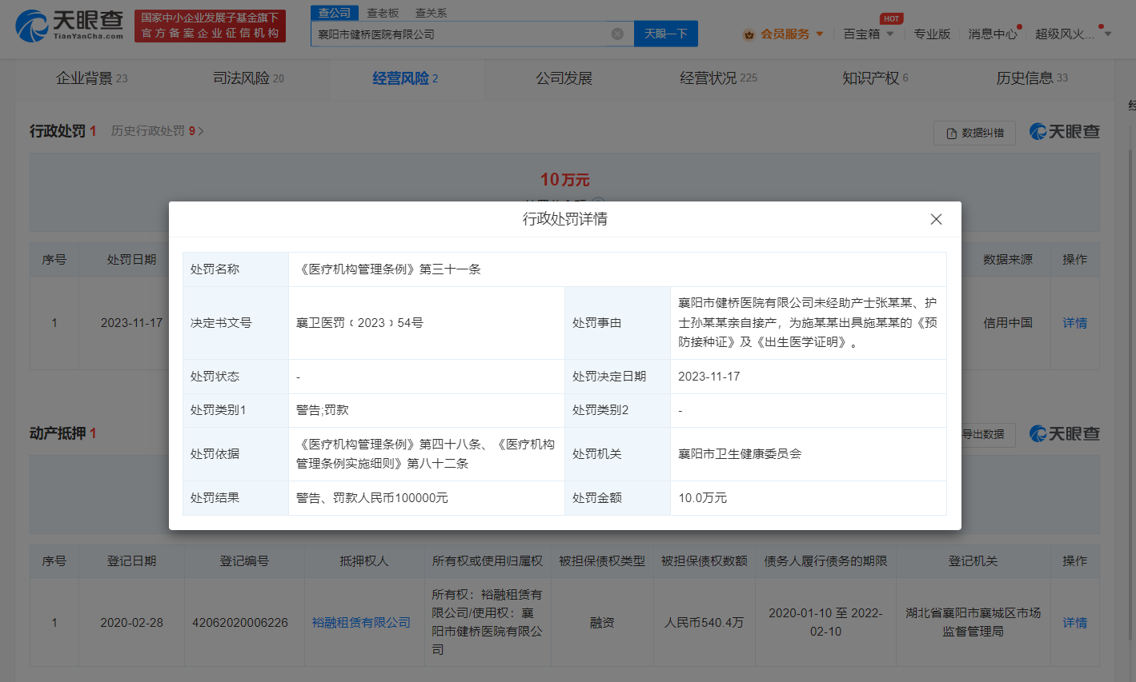This screenshot has width=1136, height=682.
Task: Open 专业版 link
Action: point(932,34)
